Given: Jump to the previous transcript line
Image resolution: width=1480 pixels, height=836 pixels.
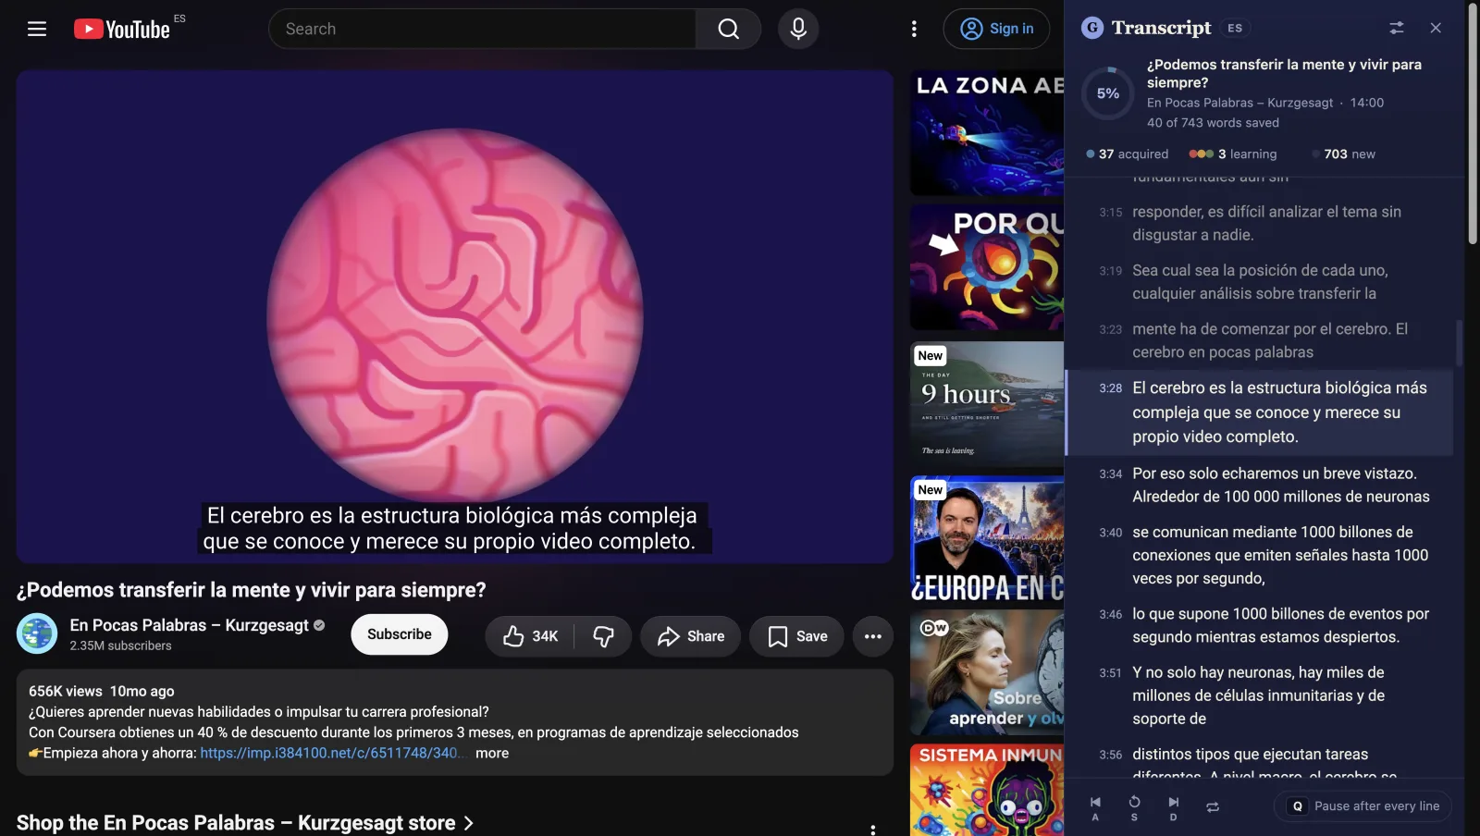Looking at the screenshot, I should point(1095,807).
